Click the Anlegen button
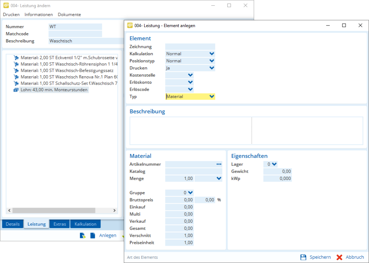 [x=108, y=235]
